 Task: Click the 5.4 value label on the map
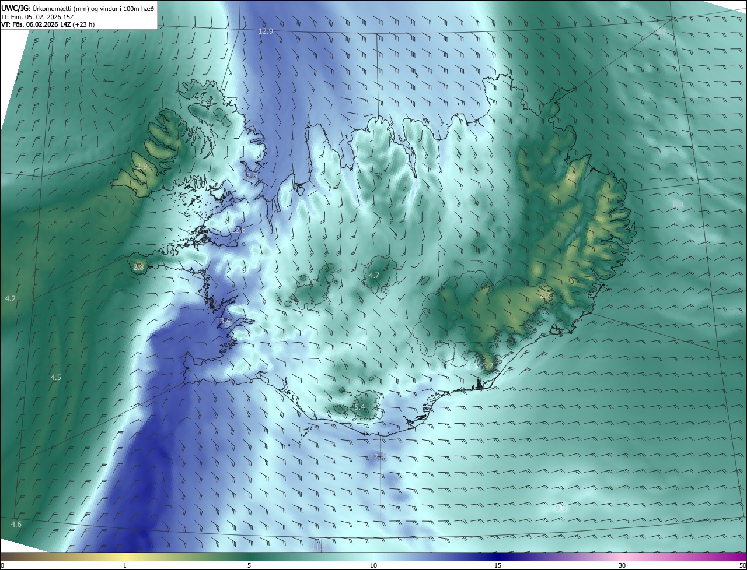coord(359,407)
